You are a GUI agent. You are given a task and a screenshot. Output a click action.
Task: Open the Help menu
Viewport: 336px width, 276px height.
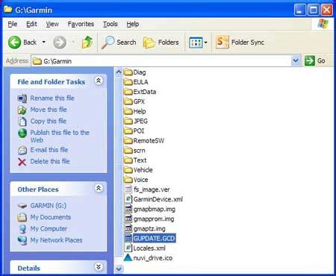click(x=133, y=24)
